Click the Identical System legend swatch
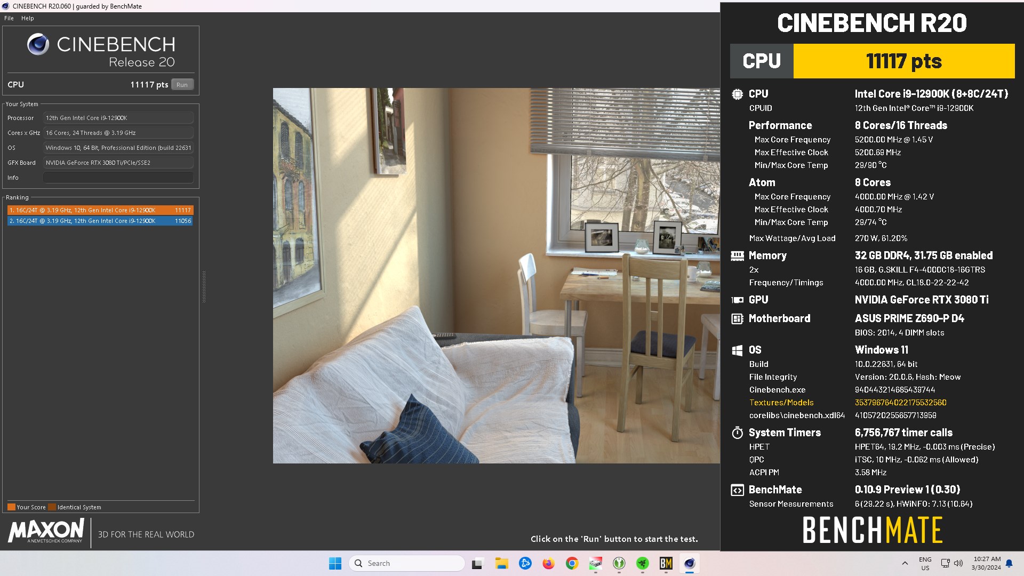This screenshot has width=1024, height=576. pyautogui.click(x=52, y=507)
